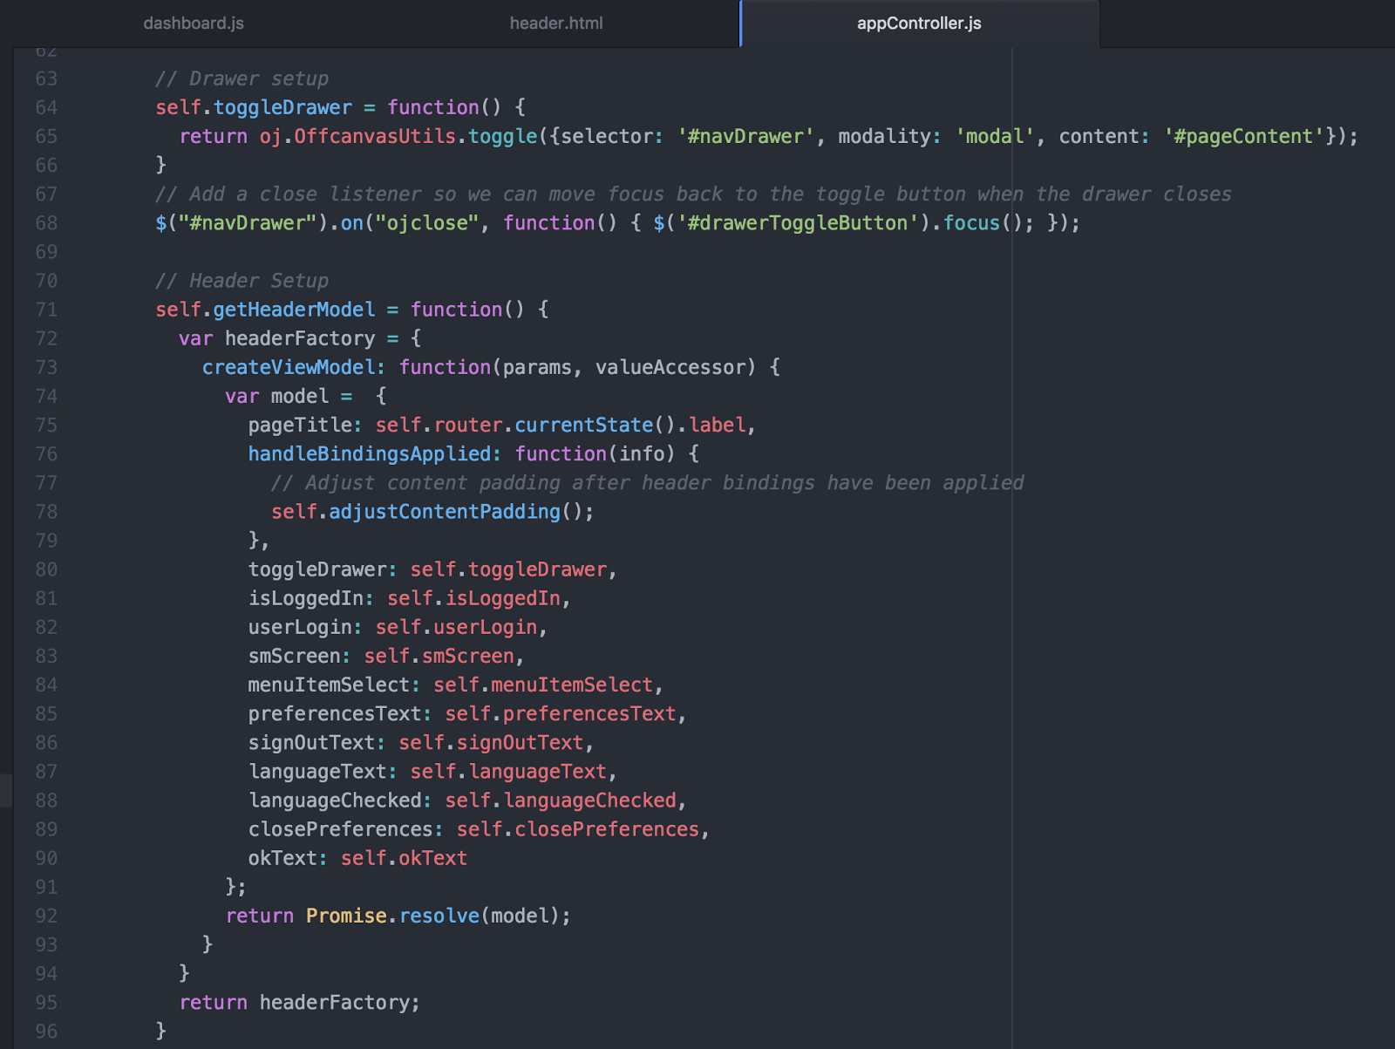
Task: Click the Promise.resolve call on line 92
Action: (x=392, y=916)
